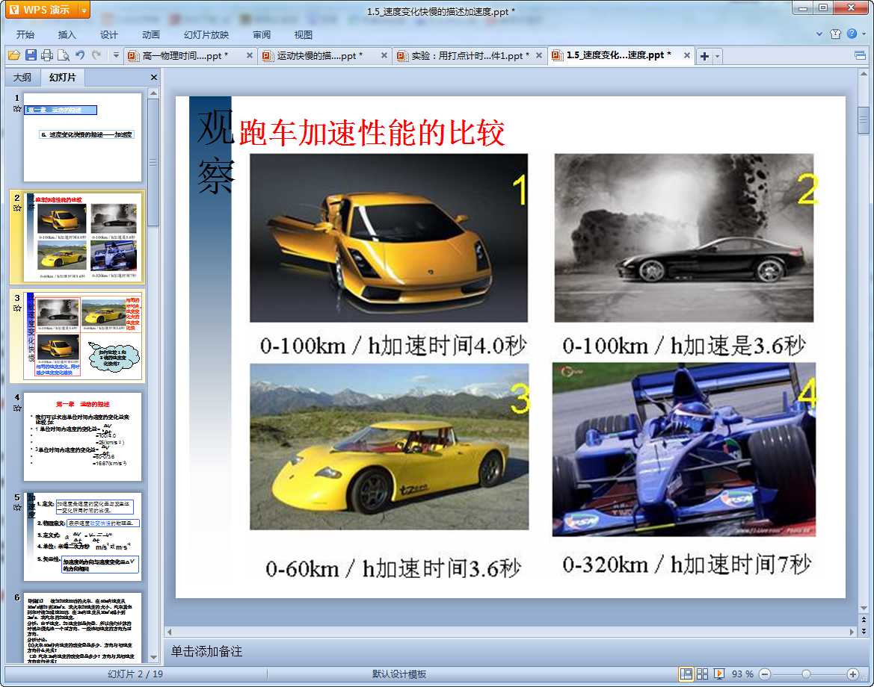This screenshot has height=687, width=874.
Task: Click the Save icon in quick access toolbar
Action: click(31, 55)
